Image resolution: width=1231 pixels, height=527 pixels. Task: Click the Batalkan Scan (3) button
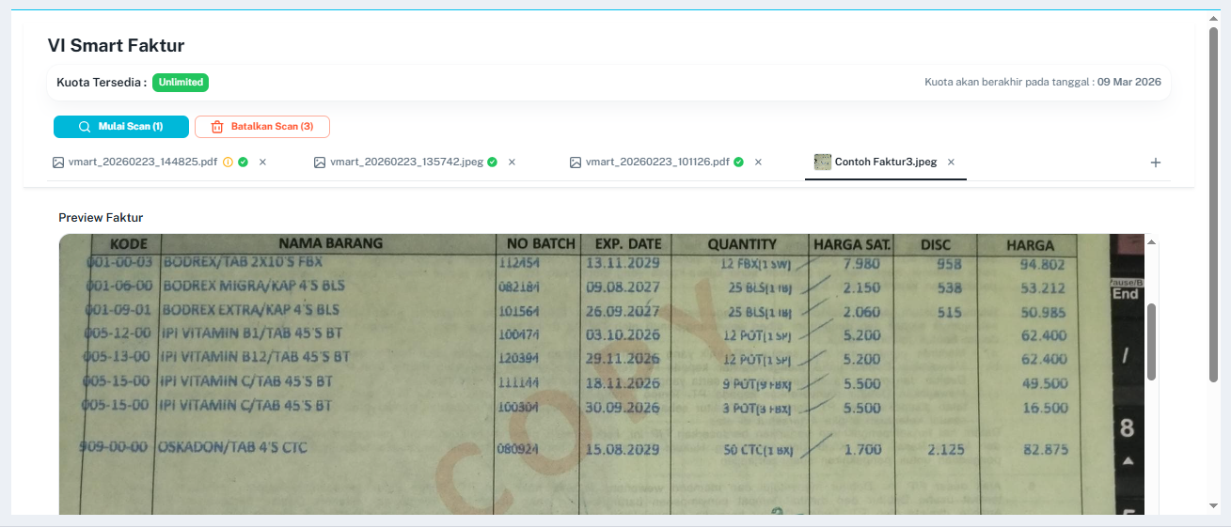pos(262,127)
